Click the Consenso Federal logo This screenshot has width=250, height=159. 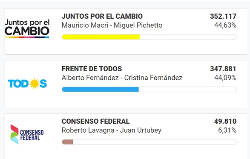coord(27,134)
